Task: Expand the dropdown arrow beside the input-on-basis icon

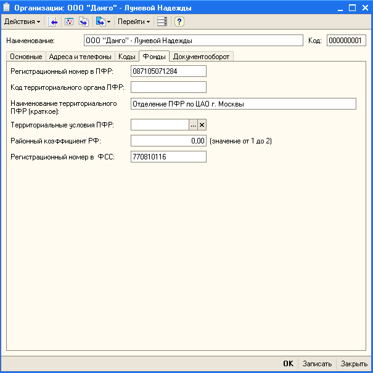Action: [109, 22]
